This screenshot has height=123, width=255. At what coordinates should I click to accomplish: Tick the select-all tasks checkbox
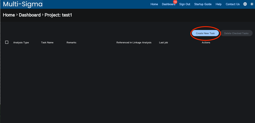coord(7,42)
